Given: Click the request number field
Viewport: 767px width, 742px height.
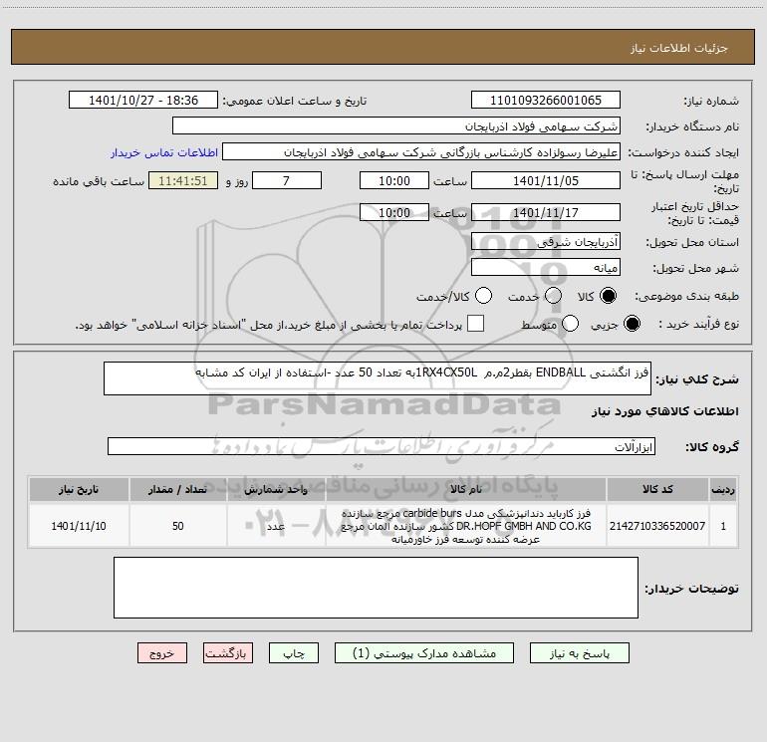Looking at the screenshot, I should pos(546,101).
